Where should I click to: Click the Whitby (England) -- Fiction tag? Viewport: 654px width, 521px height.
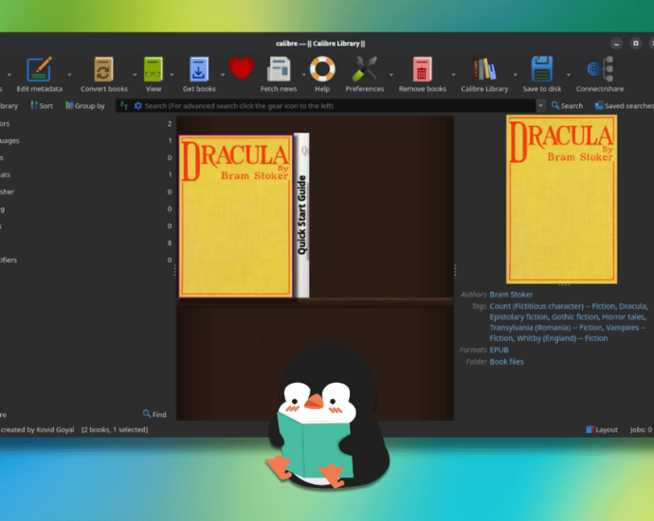562,338
